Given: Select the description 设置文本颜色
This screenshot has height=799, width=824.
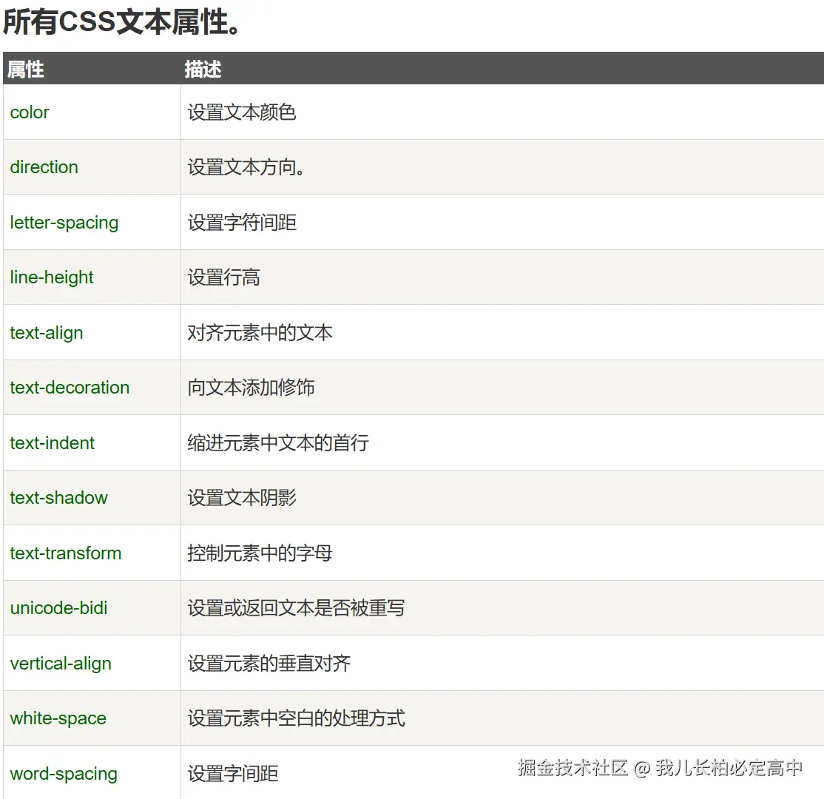Looking at the screenshot, I should [x=242, y=112].
